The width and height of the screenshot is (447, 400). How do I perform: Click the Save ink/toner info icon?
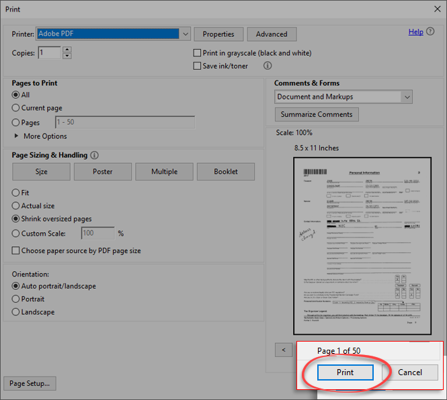[x=268, y=66]
